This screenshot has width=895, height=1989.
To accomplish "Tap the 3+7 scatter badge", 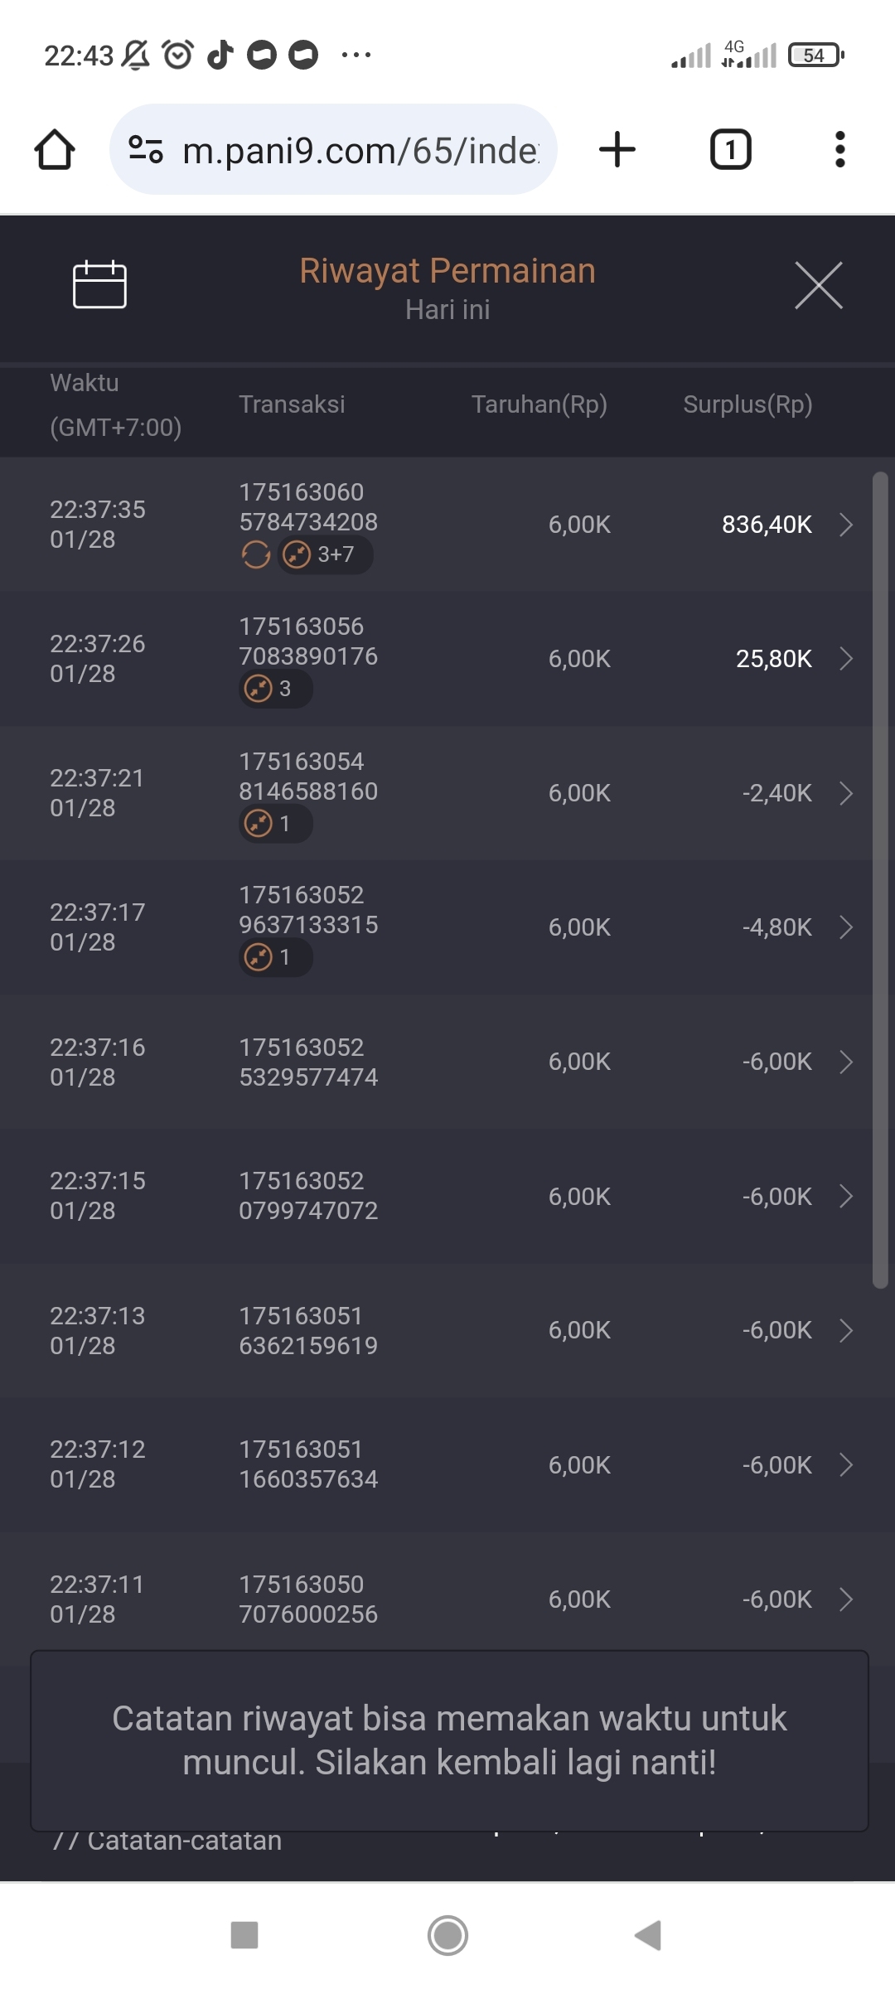I will coord(325,554).
